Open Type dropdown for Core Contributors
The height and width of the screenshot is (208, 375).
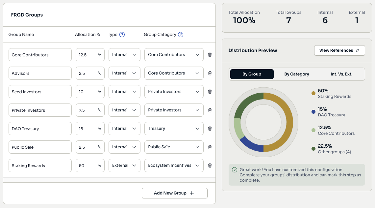click(x=124, y=55)
